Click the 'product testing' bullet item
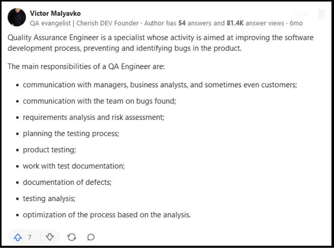The height and width of the screenshot is (248, 334). 49,150
